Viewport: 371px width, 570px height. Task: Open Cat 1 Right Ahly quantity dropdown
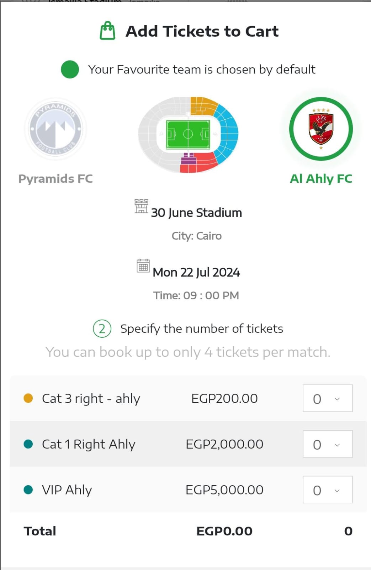pyautogui.click(x=328, y=444)
